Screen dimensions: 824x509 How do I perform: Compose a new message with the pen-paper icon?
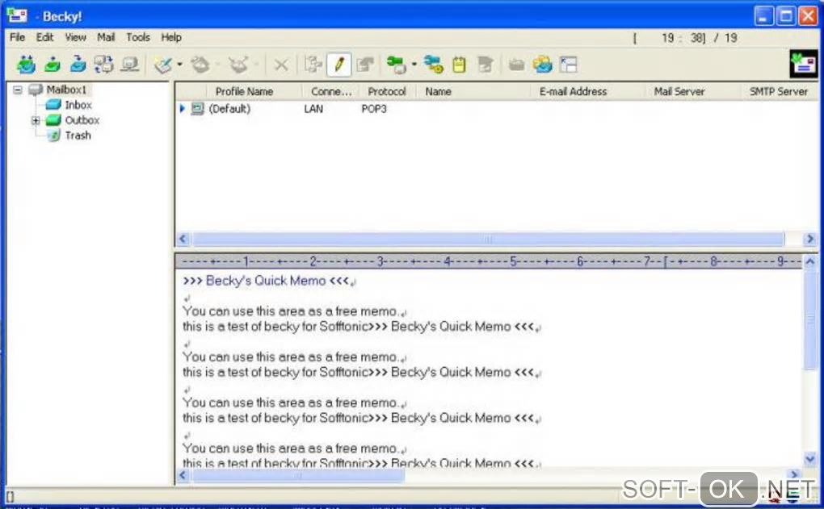click(x=163, y=65)
